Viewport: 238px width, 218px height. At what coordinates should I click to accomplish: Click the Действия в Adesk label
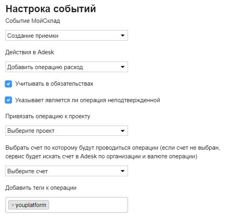(x=29, y=52)
